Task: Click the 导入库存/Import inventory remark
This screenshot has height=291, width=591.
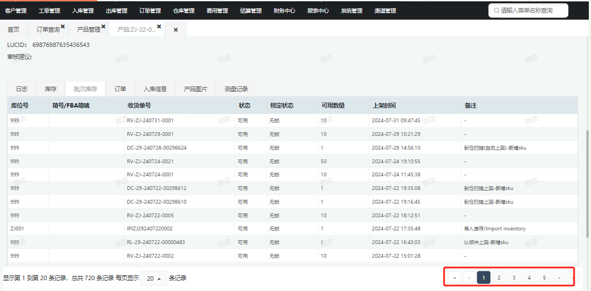Action: pyautogui.click(x=495, y=229)
